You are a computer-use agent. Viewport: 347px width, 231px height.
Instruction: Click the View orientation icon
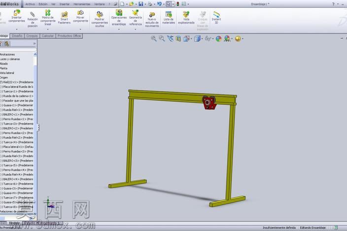186,39
